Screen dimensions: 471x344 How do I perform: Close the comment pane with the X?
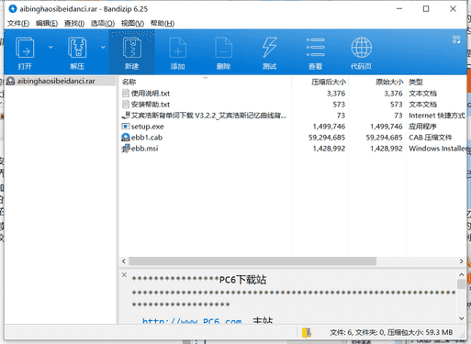pyautogui.click(x=124, y=274)
